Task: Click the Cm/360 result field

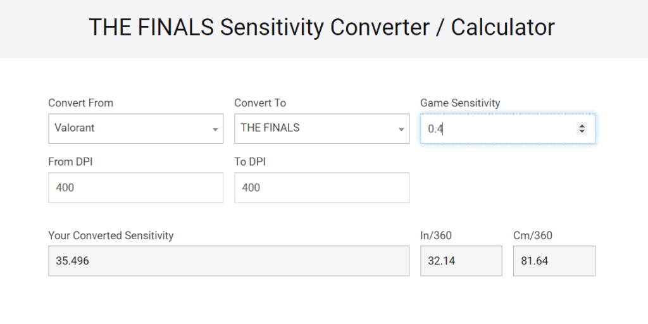Action: pos(554,261)
